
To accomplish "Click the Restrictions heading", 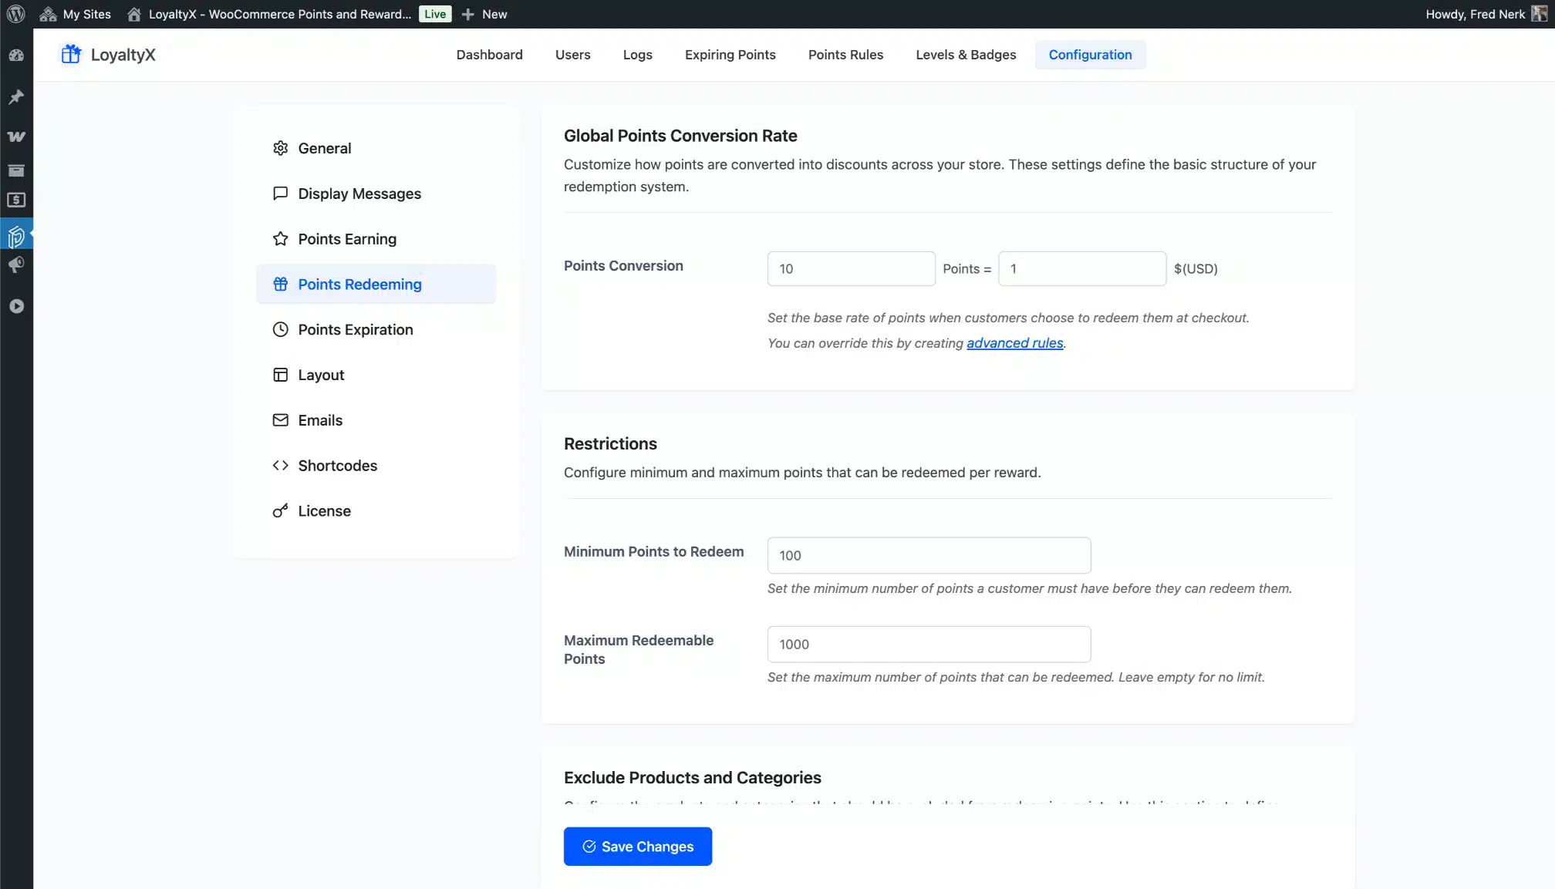I will tap(610, 444).
